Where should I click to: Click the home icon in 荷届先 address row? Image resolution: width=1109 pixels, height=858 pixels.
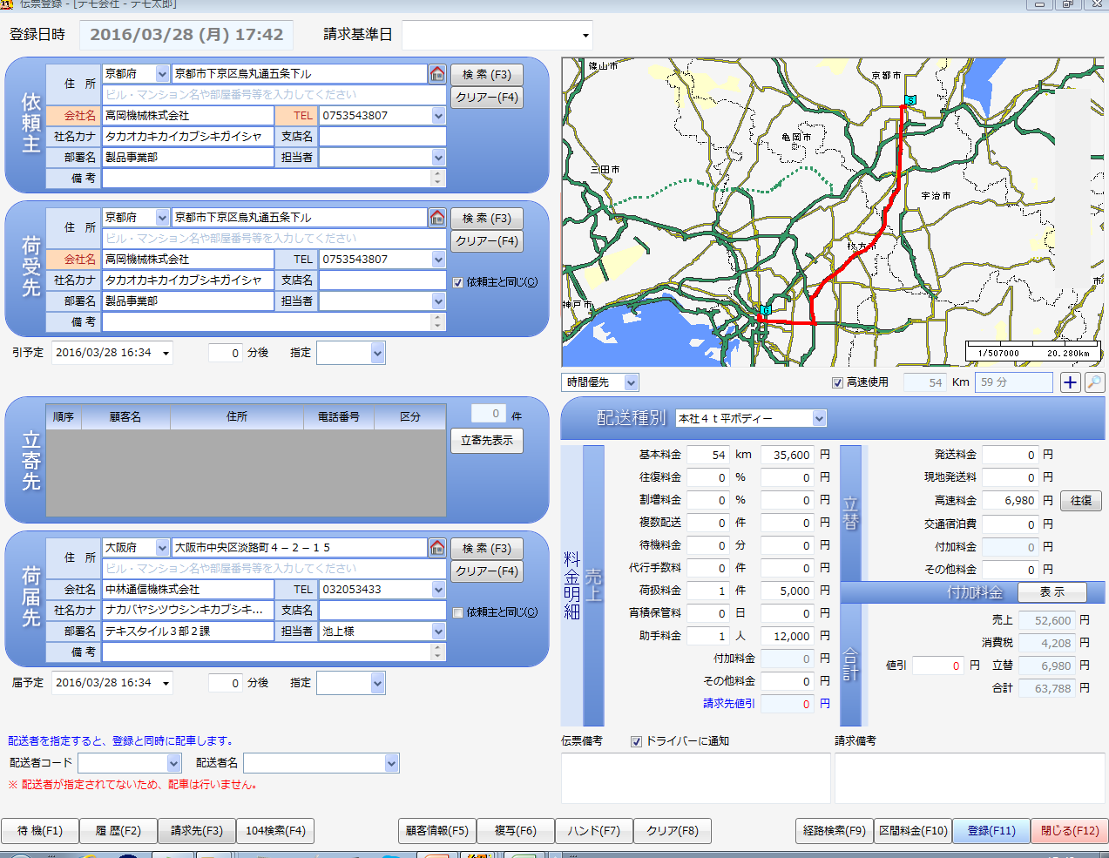(437, 548)
